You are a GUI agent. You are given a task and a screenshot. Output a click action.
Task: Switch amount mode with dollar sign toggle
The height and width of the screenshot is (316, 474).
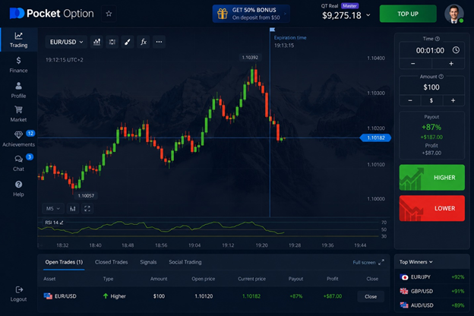pyautogui.click(x=431, y=100)
